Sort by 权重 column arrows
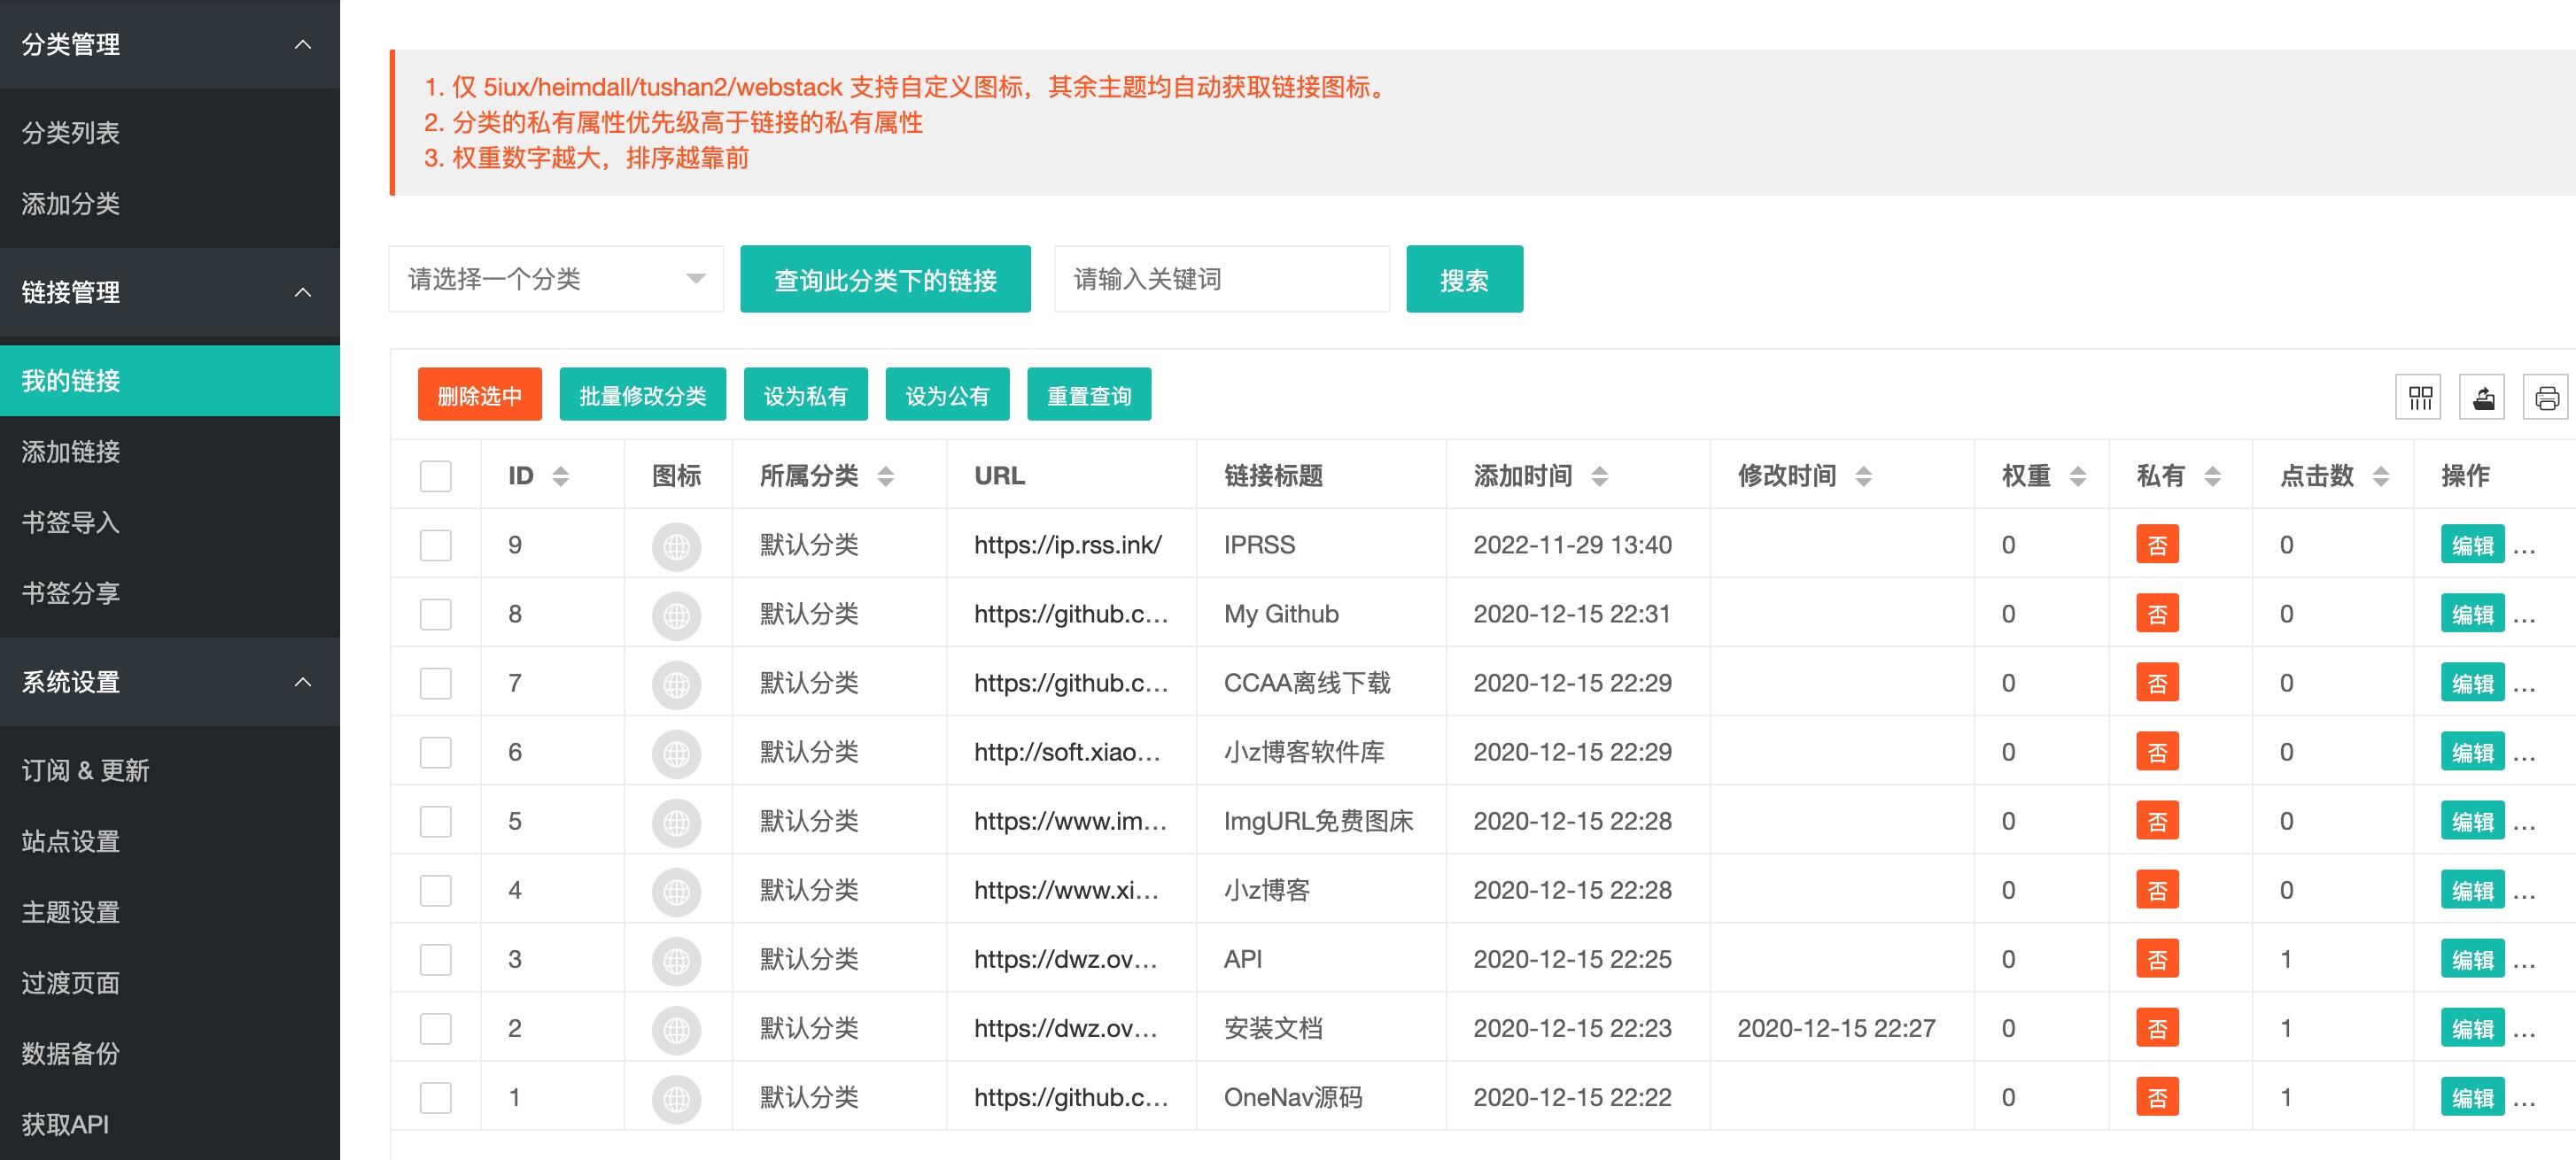The height and width of the screenshot is (1160, 2576). click(2077, 476)
